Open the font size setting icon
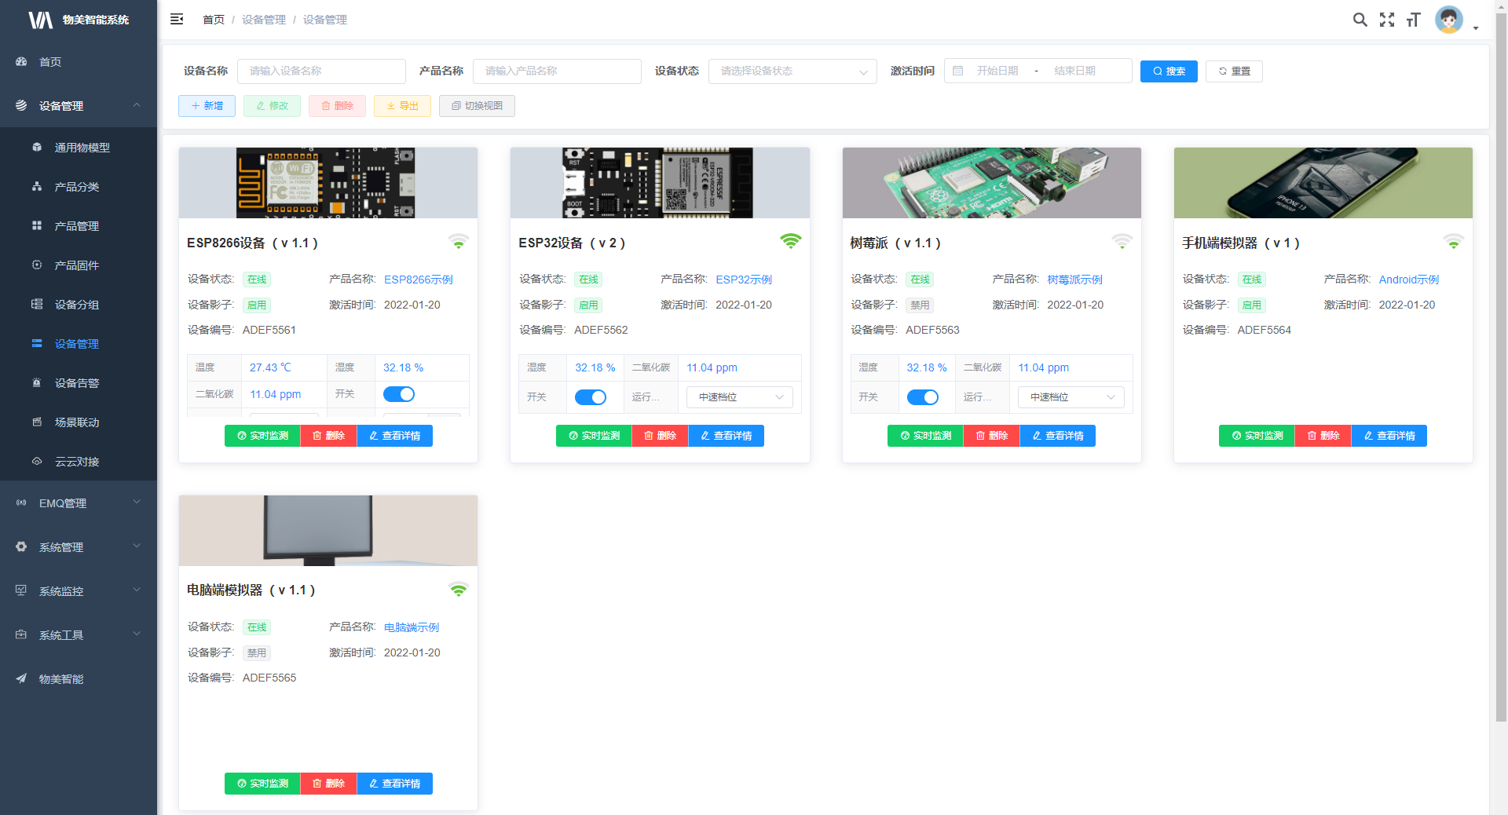The width and height of the screenshot is (1508, 815). click(1414, 20)
